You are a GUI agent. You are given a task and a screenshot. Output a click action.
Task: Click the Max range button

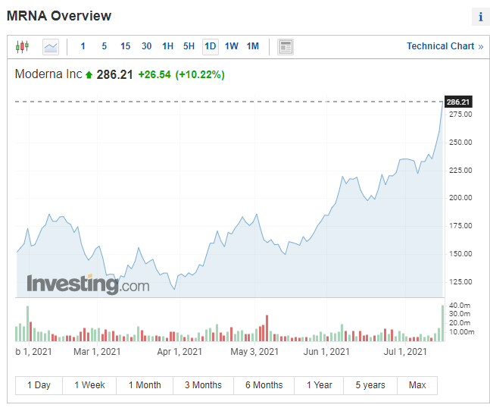pos(417,385)
